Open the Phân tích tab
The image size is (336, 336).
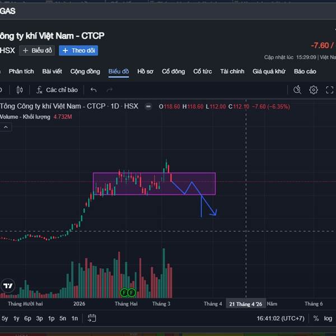(21, 71)
